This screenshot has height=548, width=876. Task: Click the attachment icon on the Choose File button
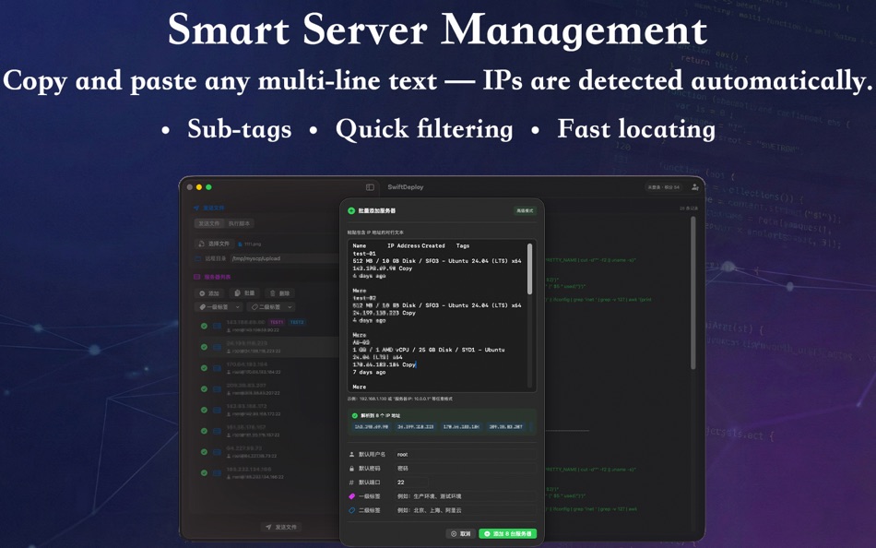(201, 244)
